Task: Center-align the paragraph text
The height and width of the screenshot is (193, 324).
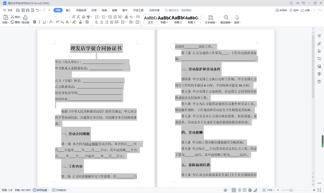Action: tap(102, 22)
